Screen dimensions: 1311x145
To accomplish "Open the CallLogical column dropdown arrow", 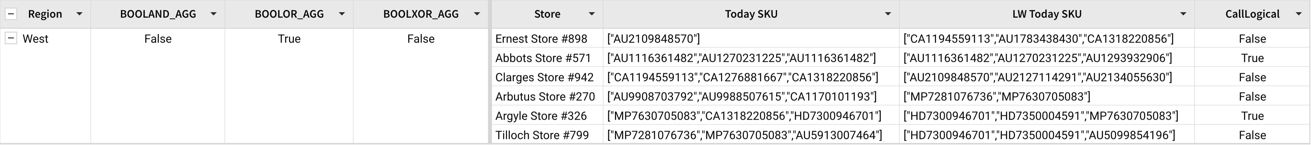I will coord(1298,14).
